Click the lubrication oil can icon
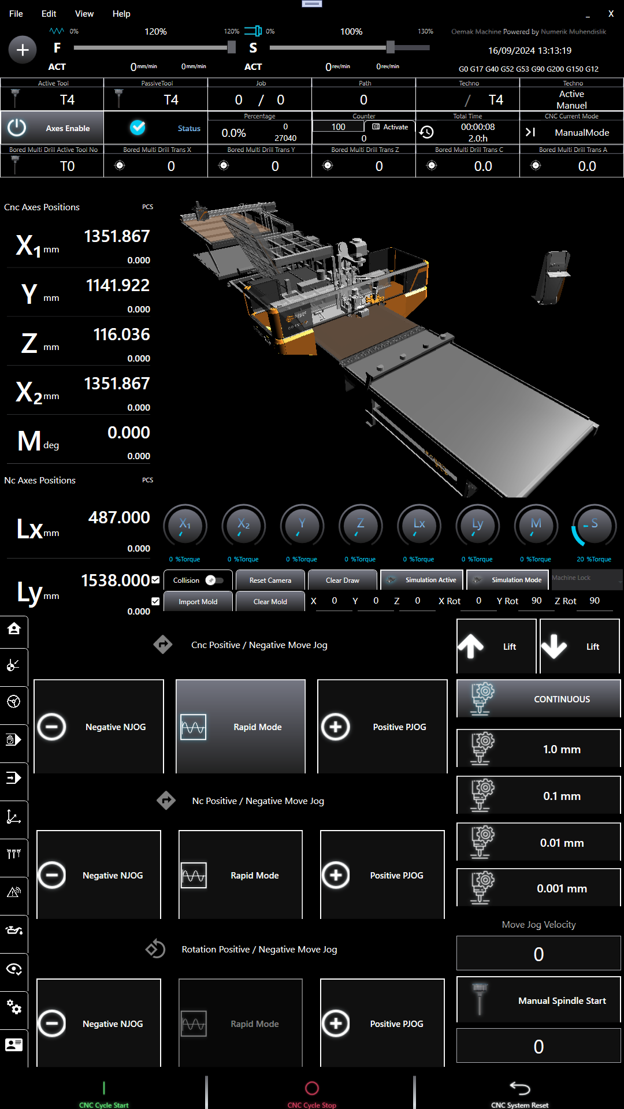Viewport: 624px width, 1109px height. click(x=14, y=931)
